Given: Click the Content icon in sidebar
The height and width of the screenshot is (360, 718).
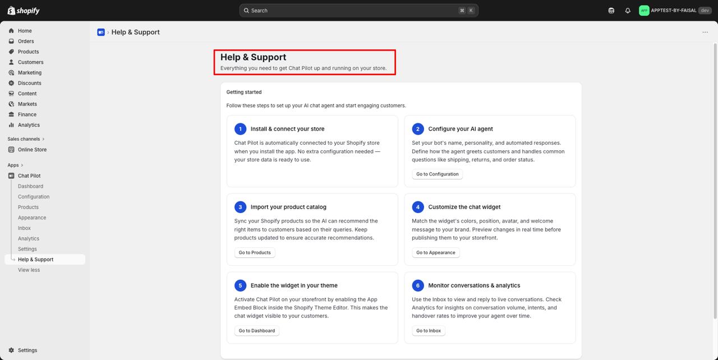Looking at the screenshot, I should tap(11, 94).
